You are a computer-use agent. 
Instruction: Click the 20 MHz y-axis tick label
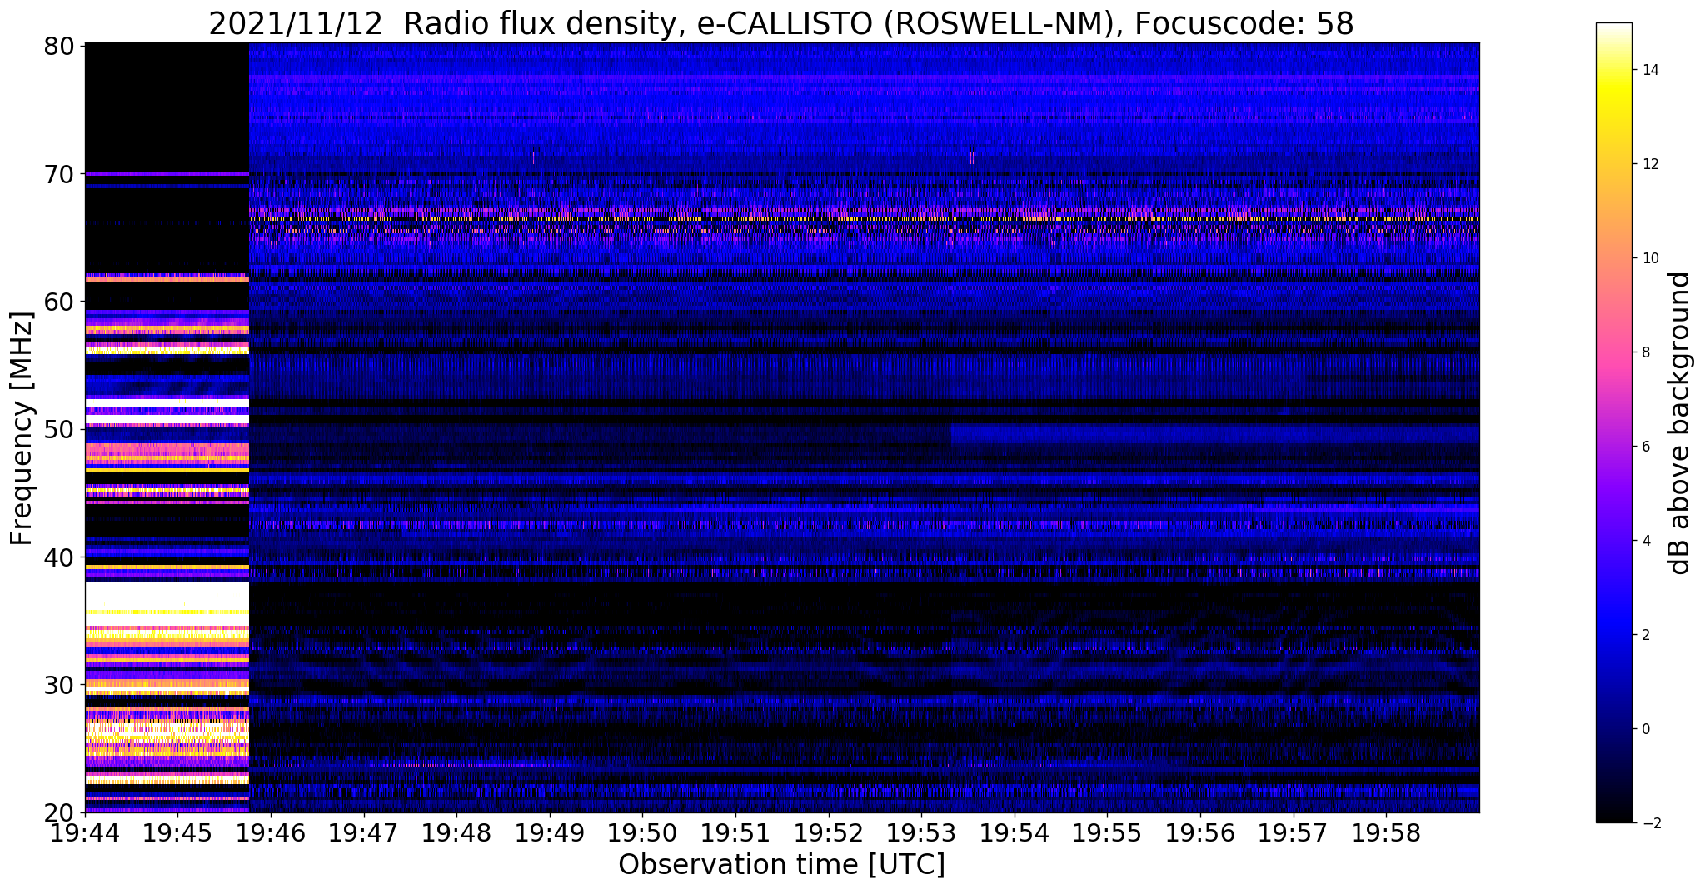coord(57,812)
